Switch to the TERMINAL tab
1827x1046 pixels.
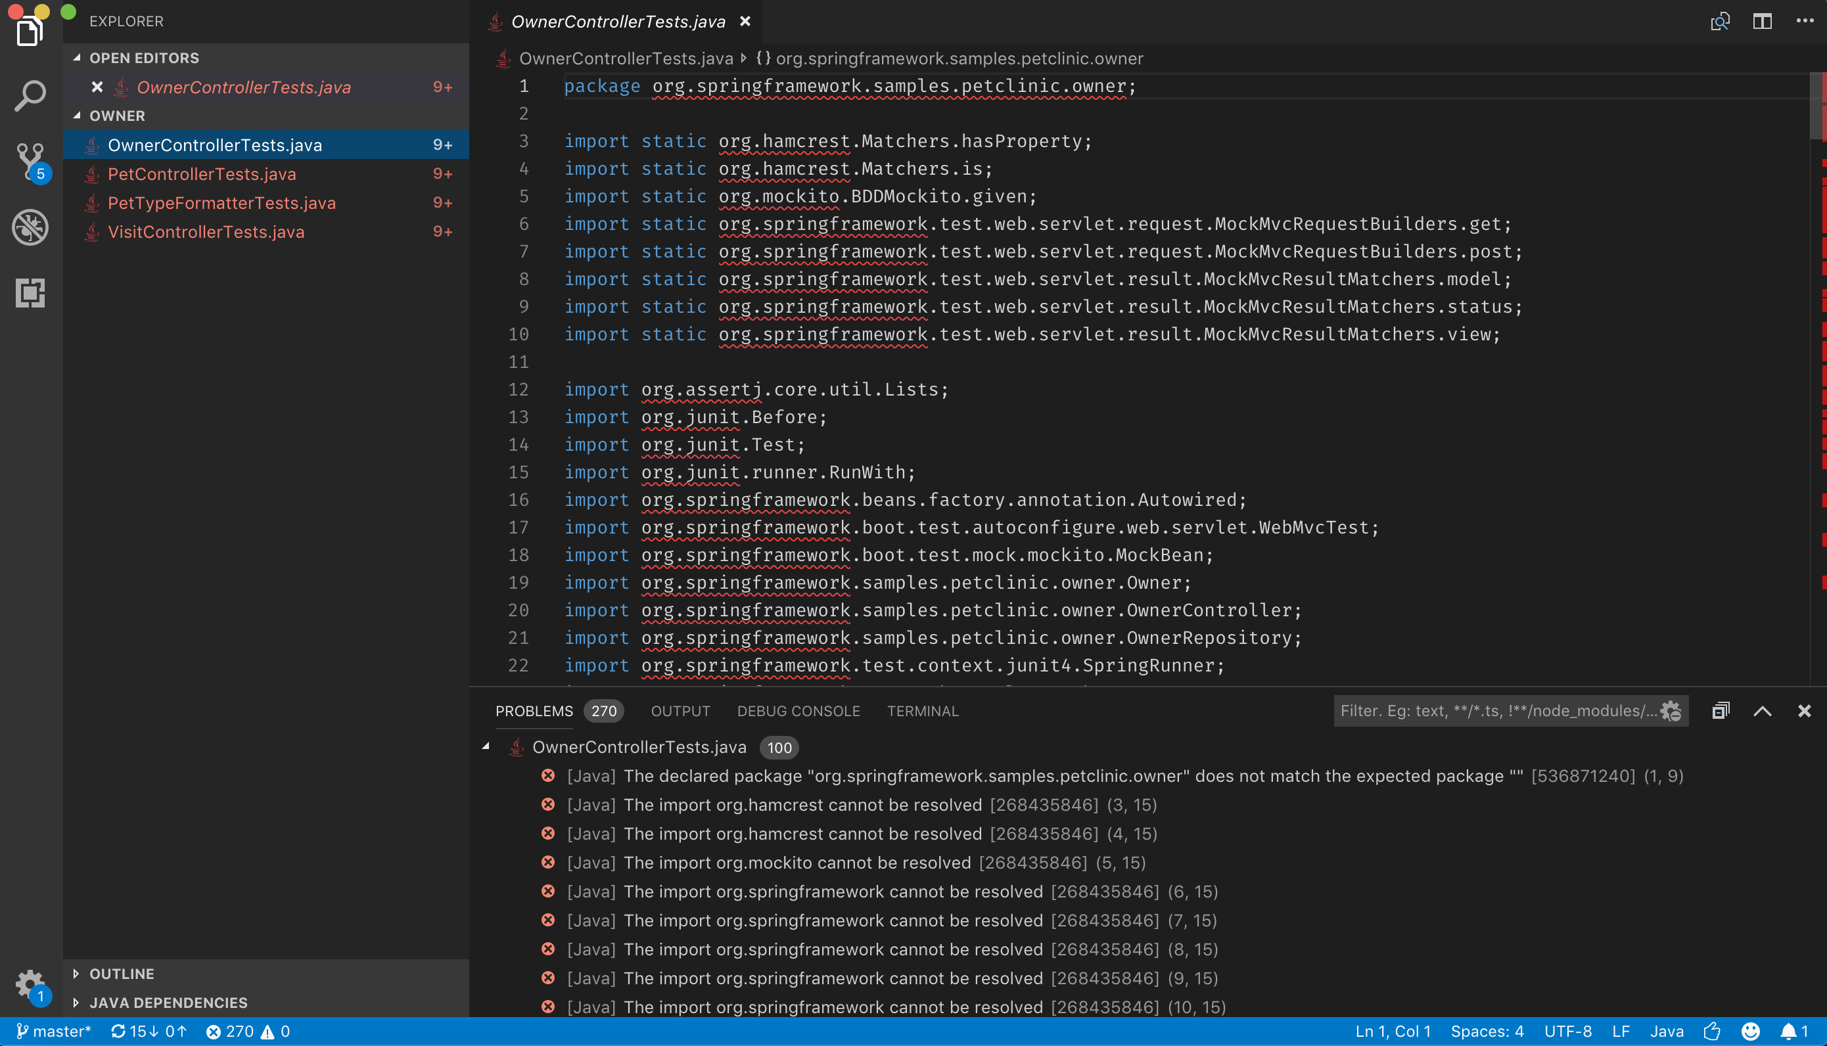click(x=923, y=711)
